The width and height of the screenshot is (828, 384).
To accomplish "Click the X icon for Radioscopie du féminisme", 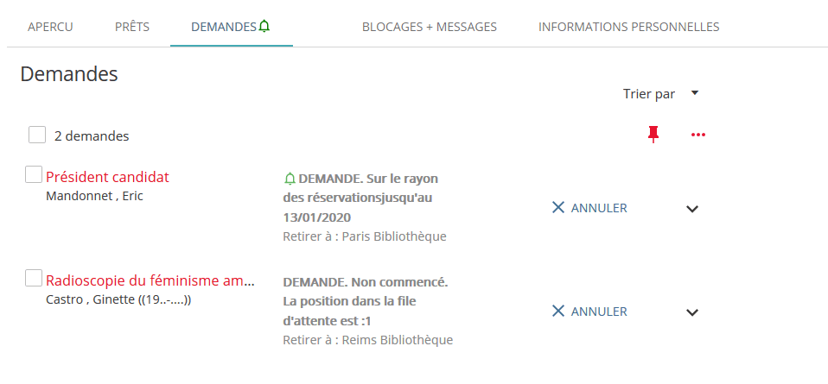I will (x=558, y=311).
